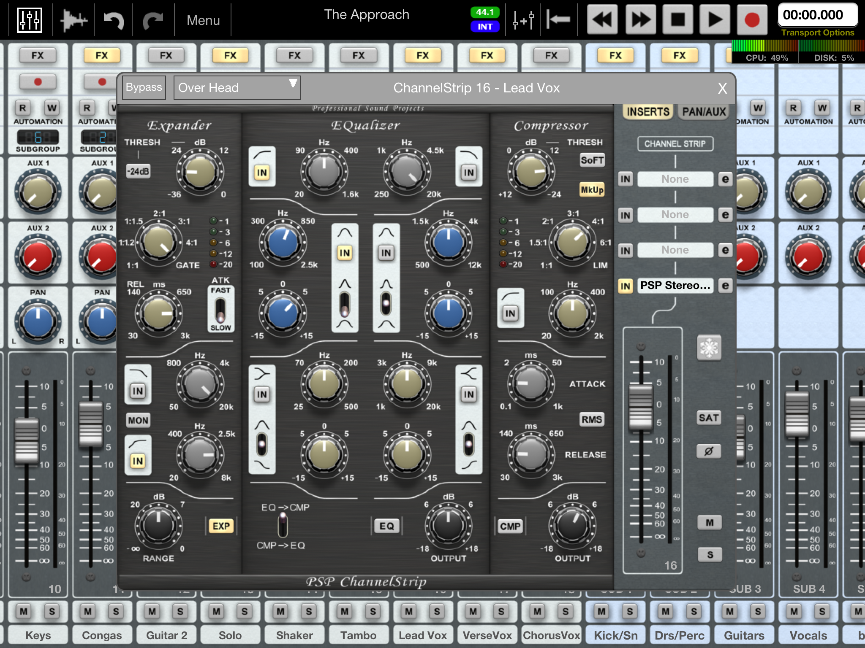This screenshot has height=648, width=865.
Task: Toggle the compressor sidechain filter IN button
Action: 510,313
